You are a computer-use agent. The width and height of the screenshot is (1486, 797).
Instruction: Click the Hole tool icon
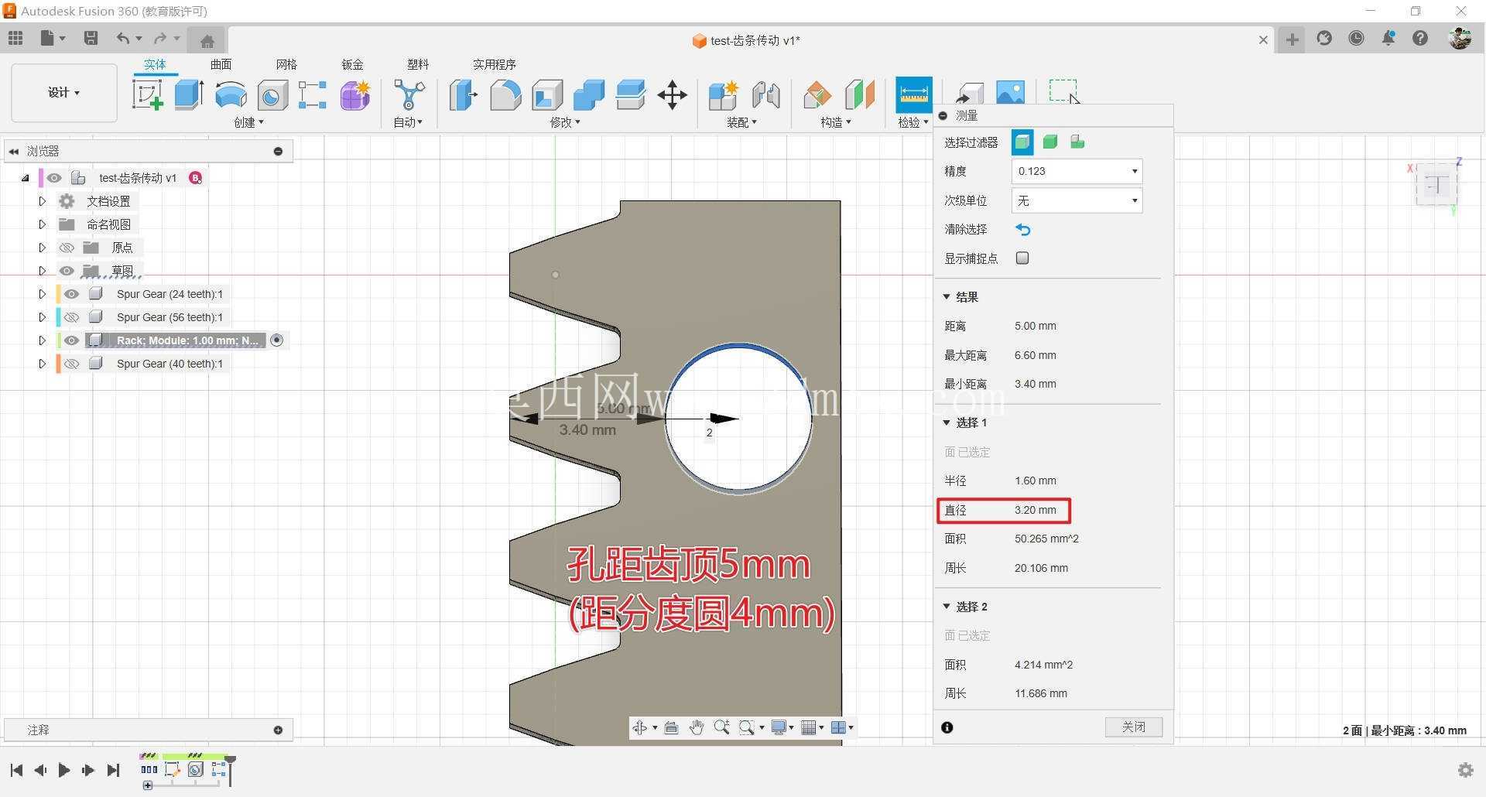[x=272, y=95]
